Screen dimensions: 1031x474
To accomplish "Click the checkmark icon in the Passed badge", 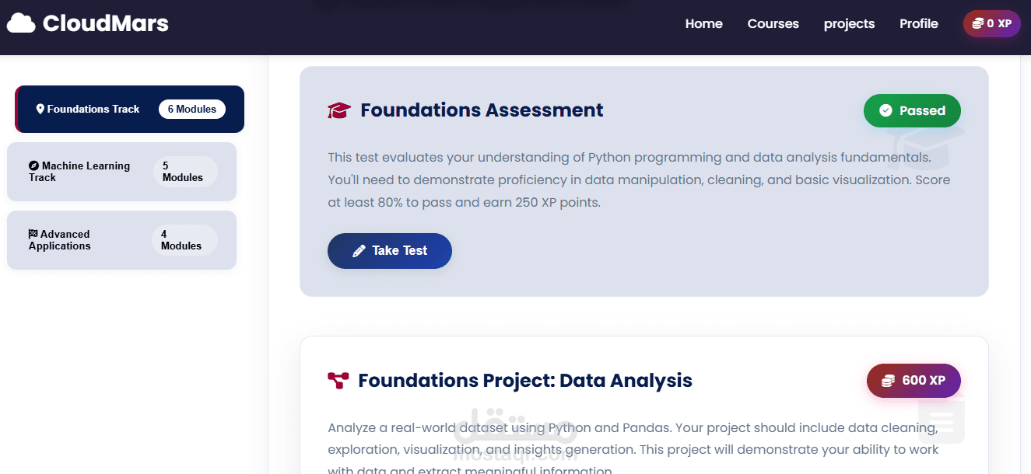I will [x=885, y=111].
